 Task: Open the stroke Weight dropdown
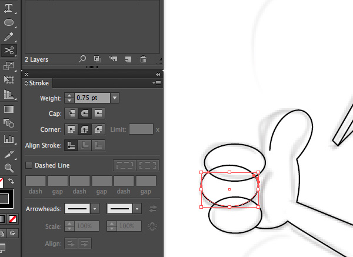pyautogui.click(x=115, y=98)
